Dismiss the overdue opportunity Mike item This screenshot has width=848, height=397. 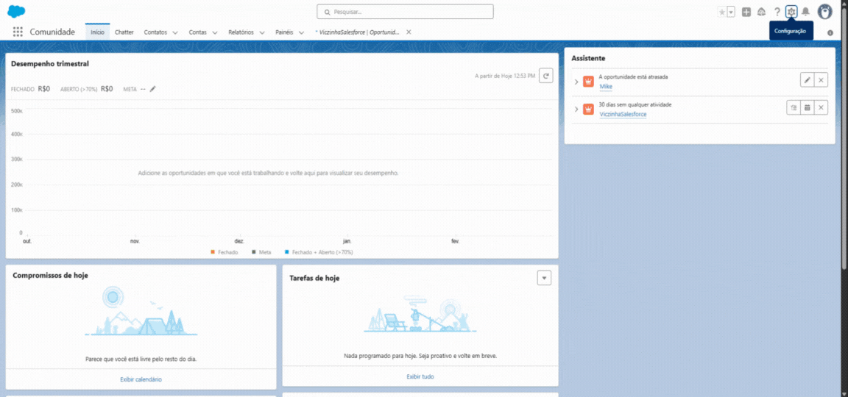821,80
